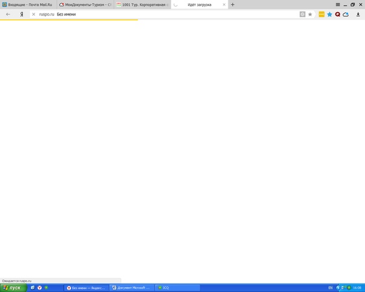The width and height of the screenshot is (365, 292).
Task: Select the Идёт загрузка tab
Action: 199,5
